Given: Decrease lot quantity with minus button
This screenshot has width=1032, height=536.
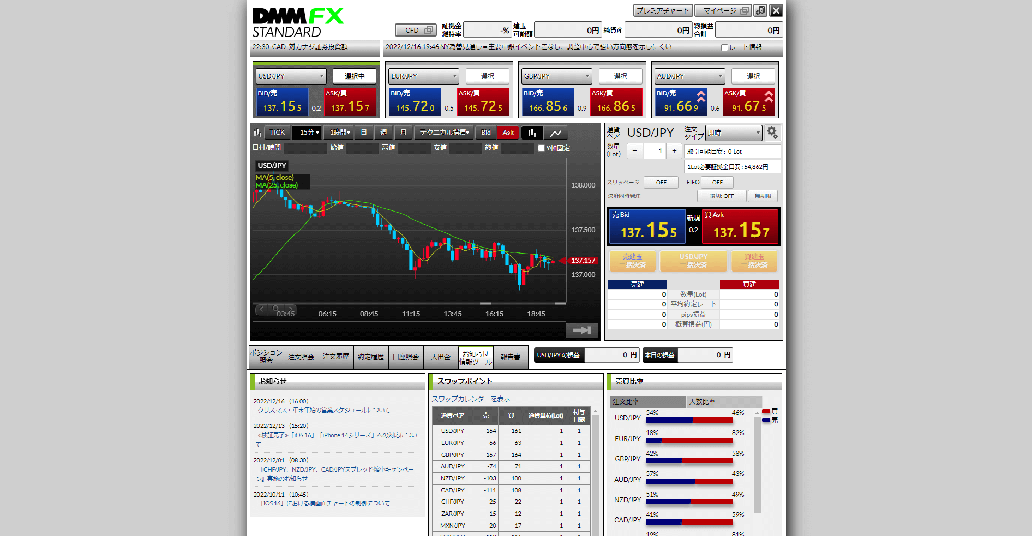Looking at the screenshot, I should point(634,151).
